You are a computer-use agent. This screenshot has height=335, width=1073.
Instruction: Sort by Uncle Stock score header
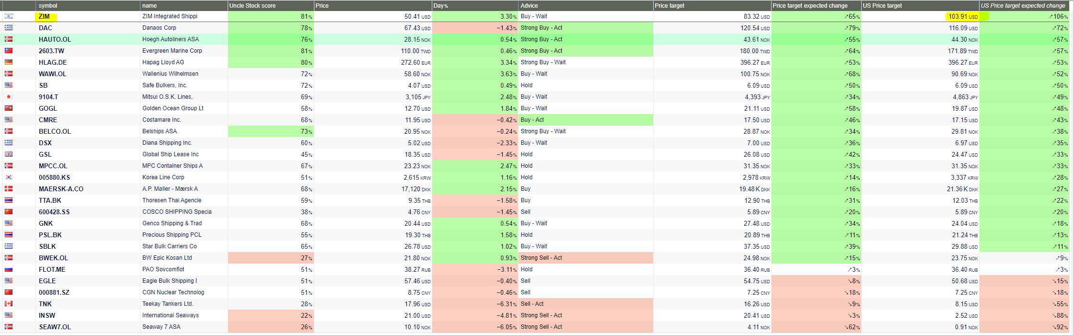pyautogui.click(x=271, y=6)
